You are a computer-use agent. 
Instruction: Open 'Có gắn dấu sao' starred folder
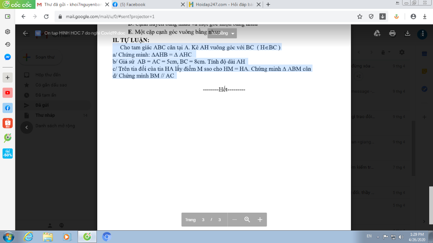51,85
